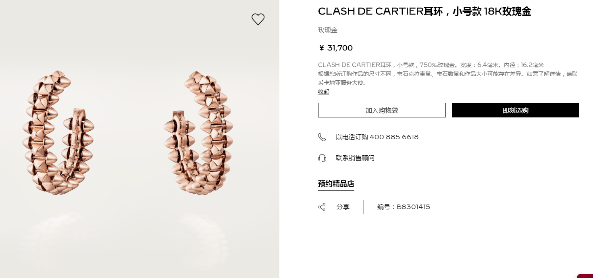This screenshot has width=593, height=278.
Task: Select 以电话订购 400 885 6618
Action: click(377, 137)
